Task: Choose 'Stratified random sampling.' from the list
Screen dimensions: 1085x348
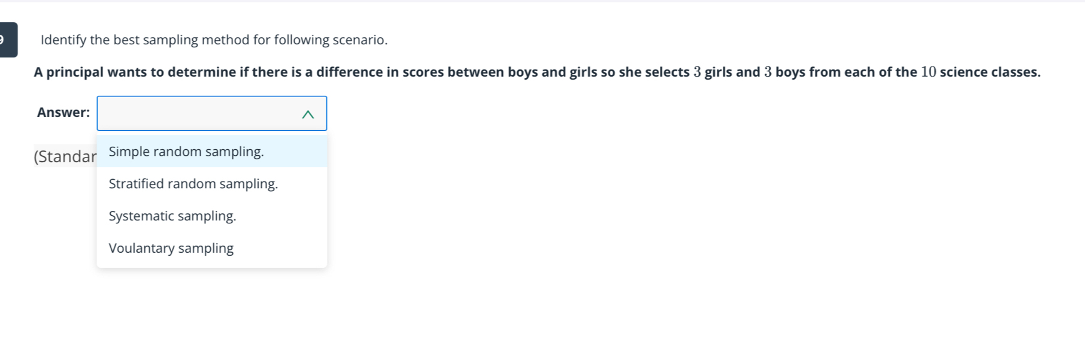Action: pos(193,184)
